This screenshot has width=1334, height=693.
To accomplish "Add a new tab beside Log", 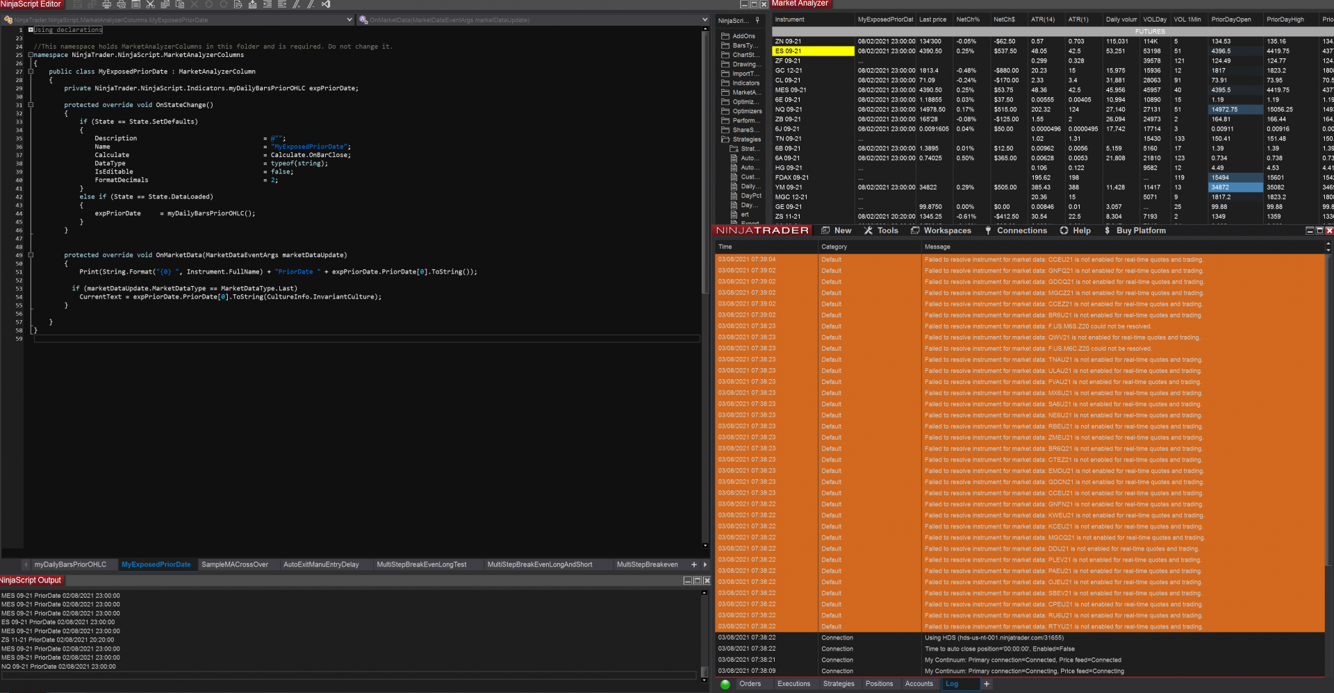I will [x=986, y=684].
